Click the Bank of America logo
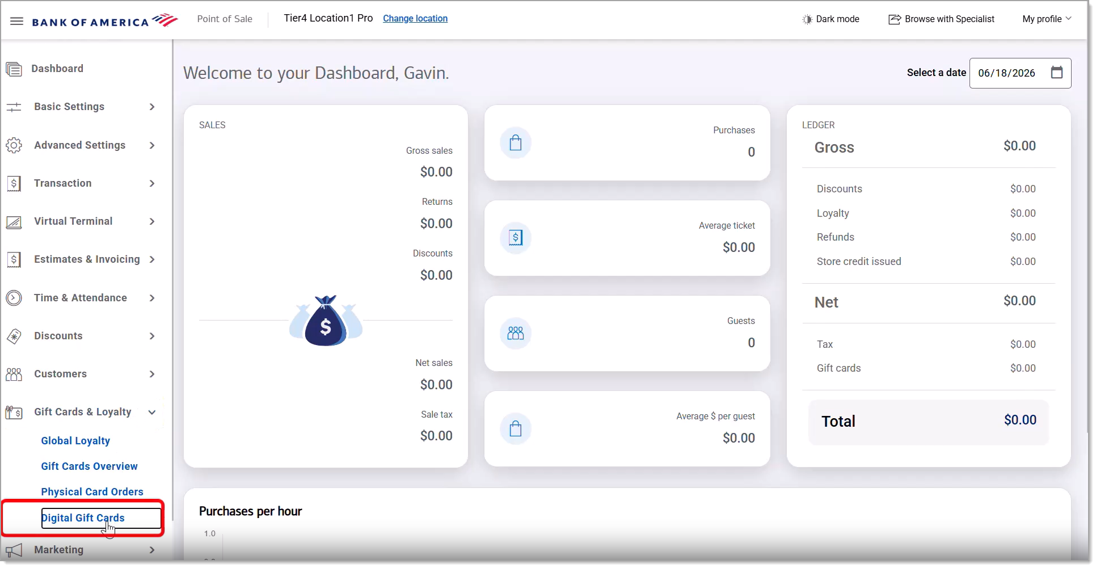The height and width of the screenshot is (568, 1096). (x=105, y=21)
